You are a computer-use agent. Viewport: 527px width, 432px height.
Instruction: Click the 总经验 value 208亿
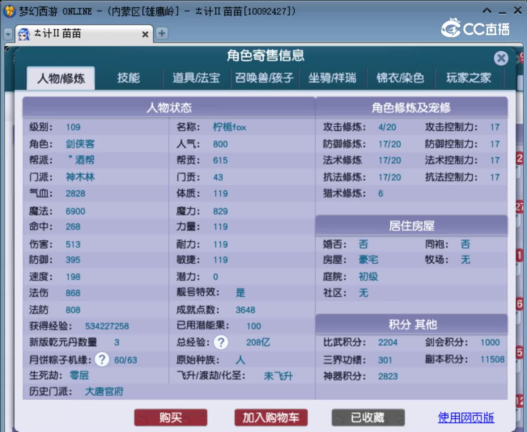(x=258, y=342)
